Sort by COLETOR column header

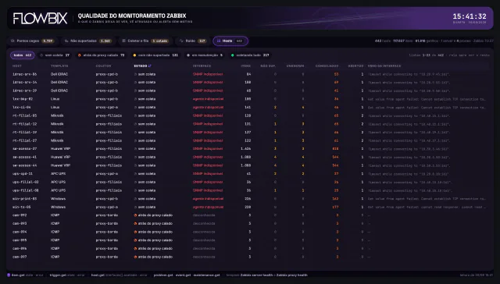pyautogui.click(x=103, y=66)
